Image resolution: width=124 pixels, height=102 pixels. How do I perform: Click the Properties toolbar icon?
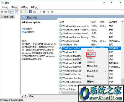coord(17,12)
